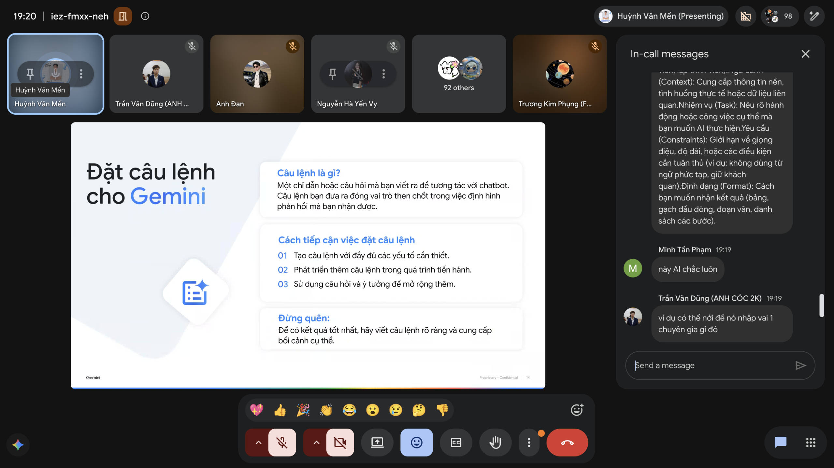Send the laughing with tears reaction
The image size is (834, 468).
(349, 410)
